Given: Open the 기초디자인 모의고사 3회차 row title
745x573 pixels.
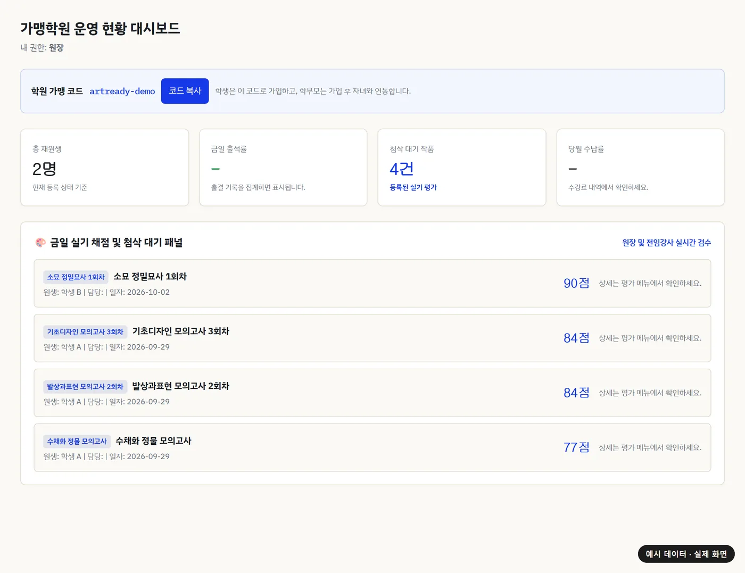Looking at the screenshot, I should (x=180, y=331).
